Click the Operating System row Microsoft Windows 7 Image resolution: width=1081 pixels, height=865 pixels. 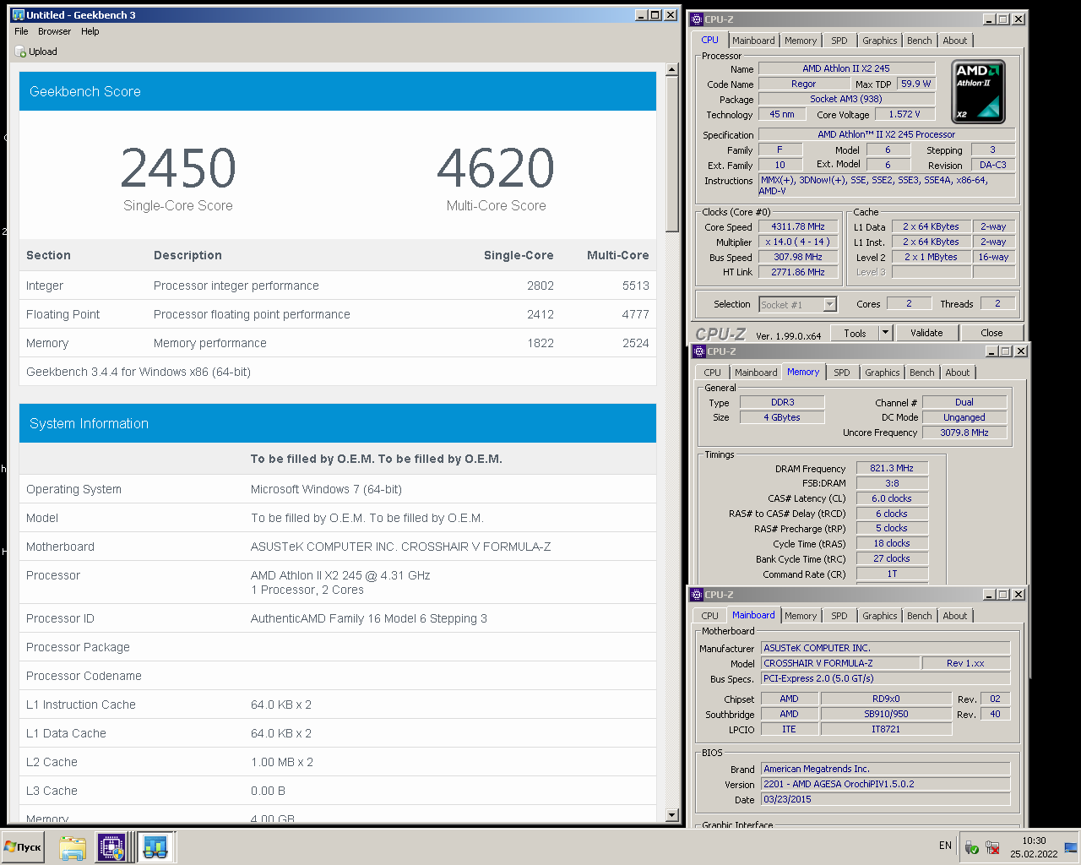coord(338,489)
